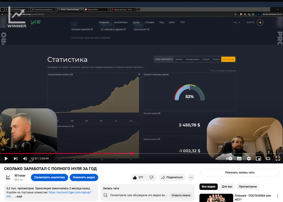Click the circular arrow login icon
283x202 pixels.
[x=260, y=23]
